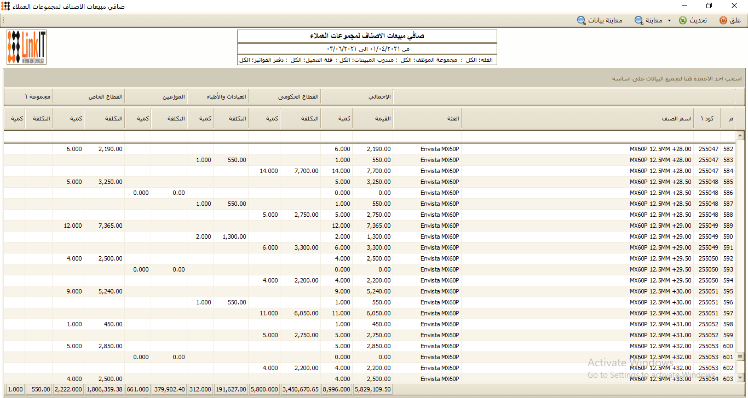Screen dimensions: 748x398
Task: Click the LinkIT logo image
Action: pyautogui.click(x=26, y=47)
